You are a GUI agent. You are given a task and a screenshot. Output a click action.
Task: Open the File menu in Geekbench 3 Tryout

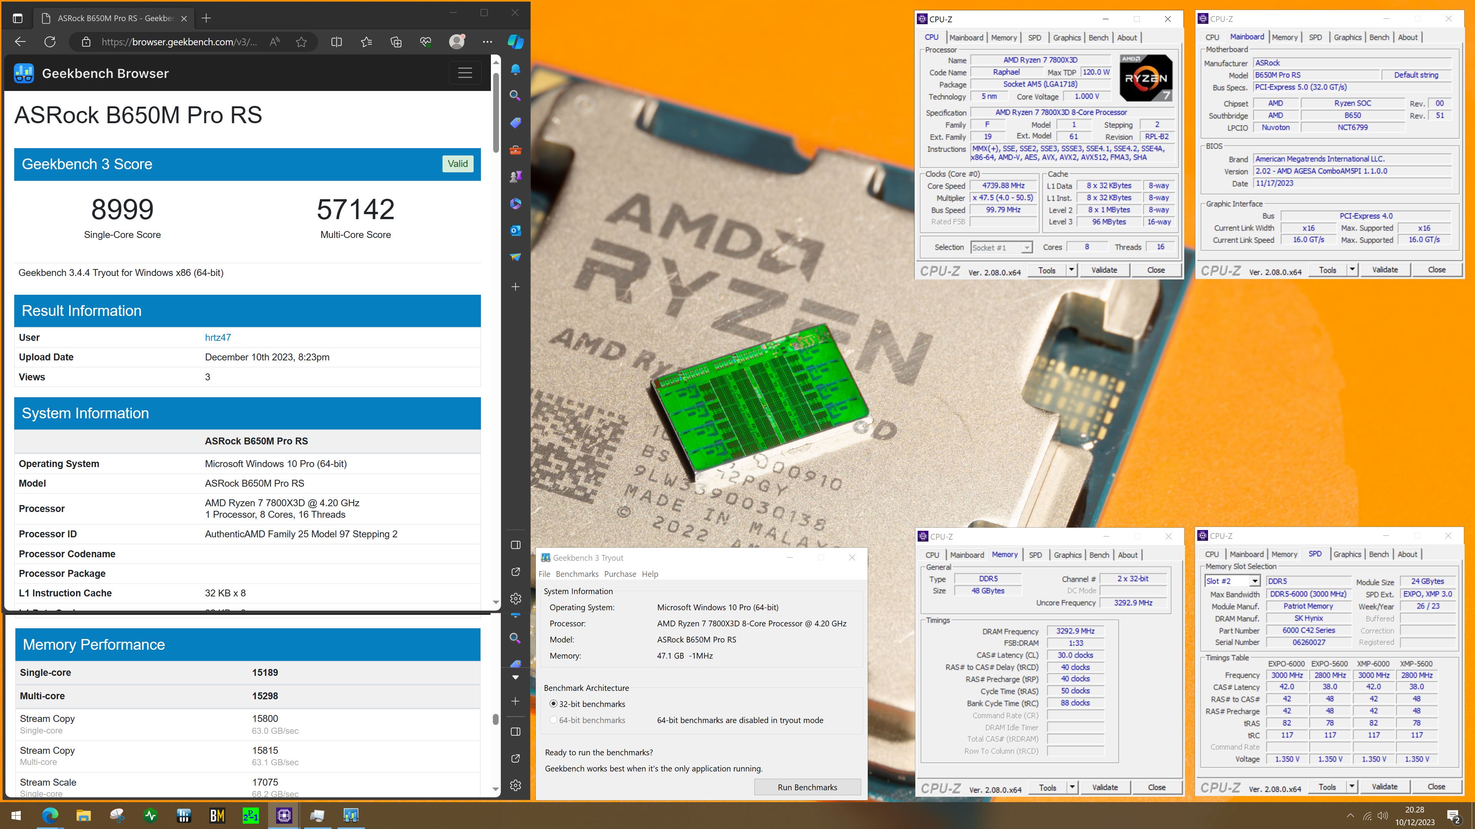click(x=544, y=574)
